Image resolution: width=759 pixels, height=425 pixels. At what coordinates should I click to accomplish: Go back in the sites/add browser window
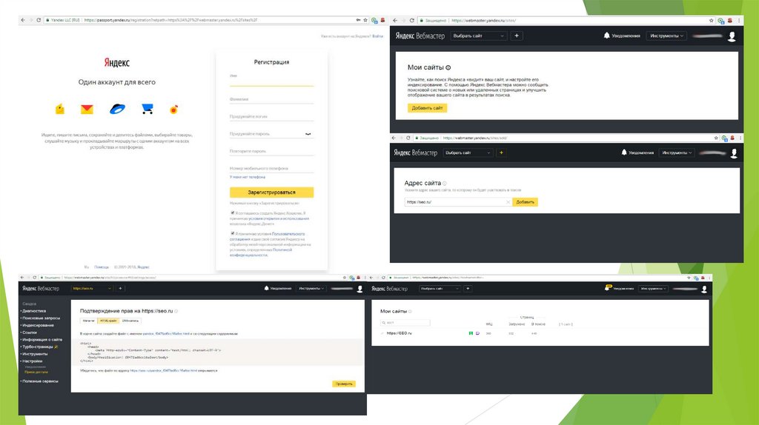coord(394,138)
